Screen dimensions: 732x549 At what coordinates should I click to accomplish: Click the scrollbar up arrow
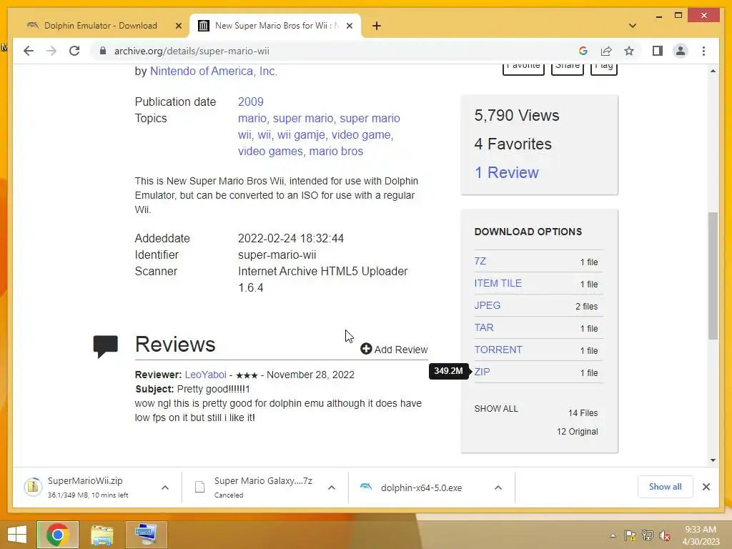pyautogui.click(x=713, y=71)
